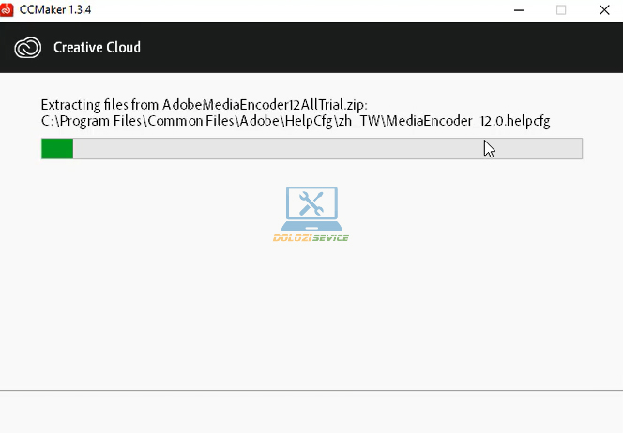Click empty area of the dark header bar
This screenshot has height=433, width=623.
[375, 47]
